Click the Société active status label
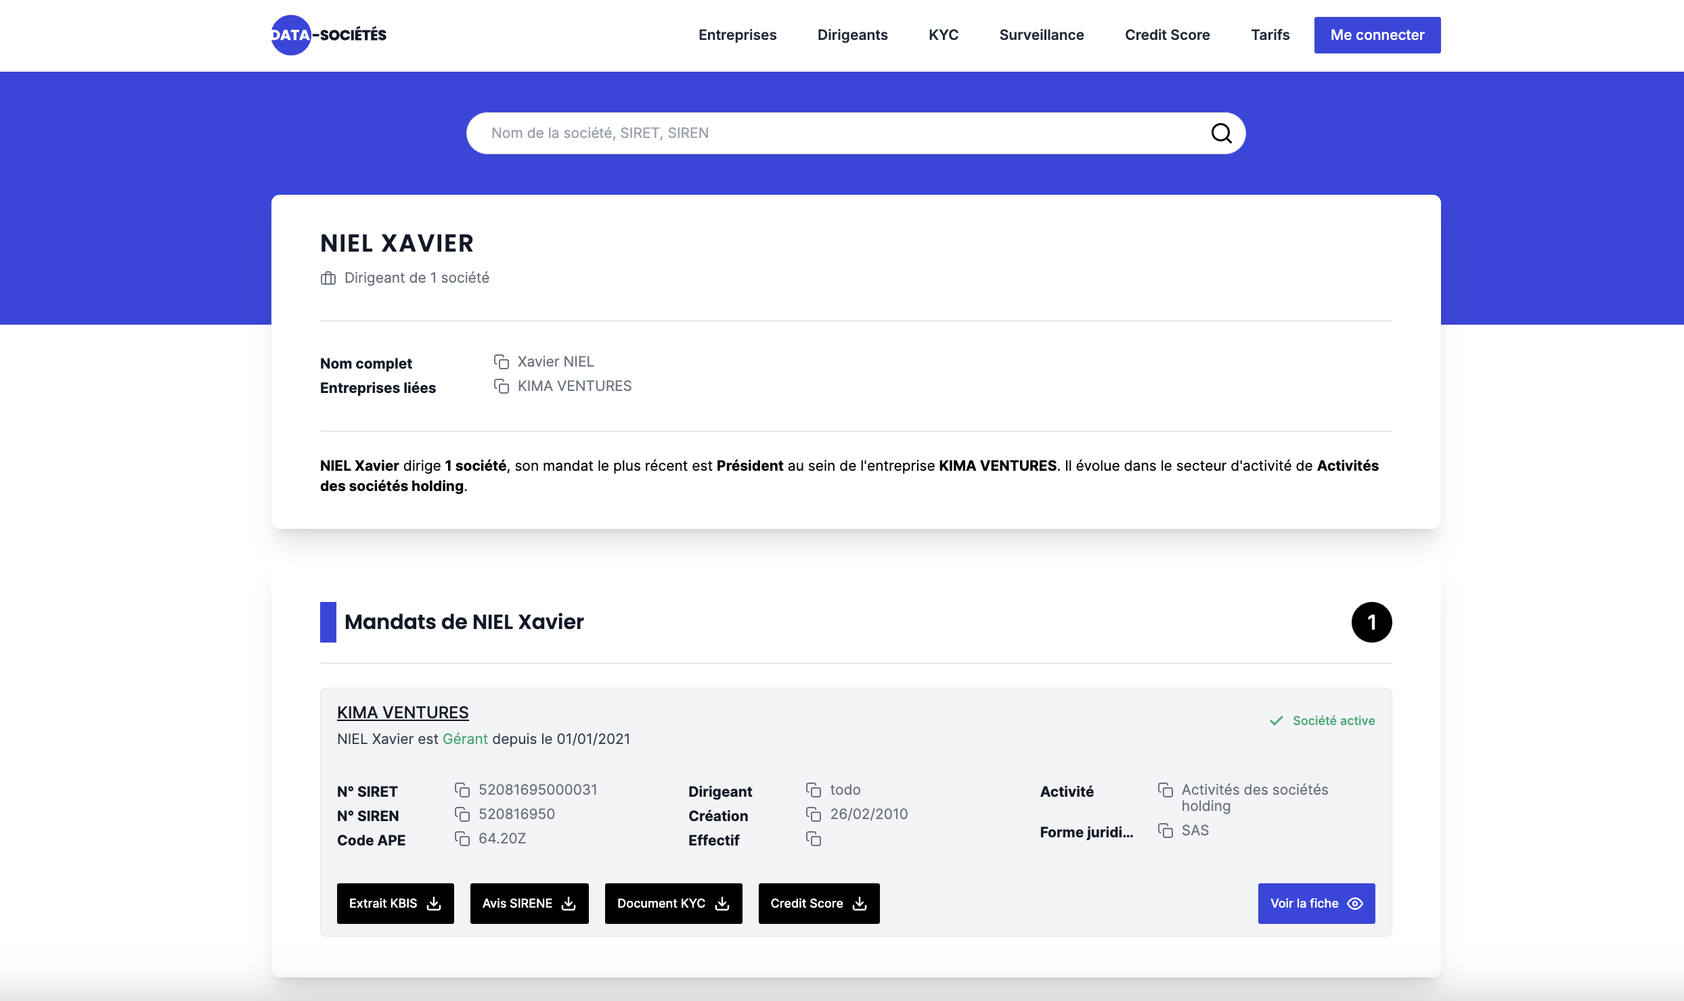 click(x=1333, y=721)
